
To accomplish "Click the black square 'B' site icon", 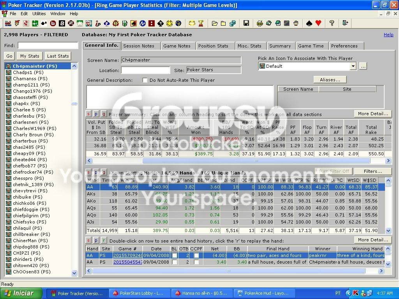I will (x=62, y=23).
